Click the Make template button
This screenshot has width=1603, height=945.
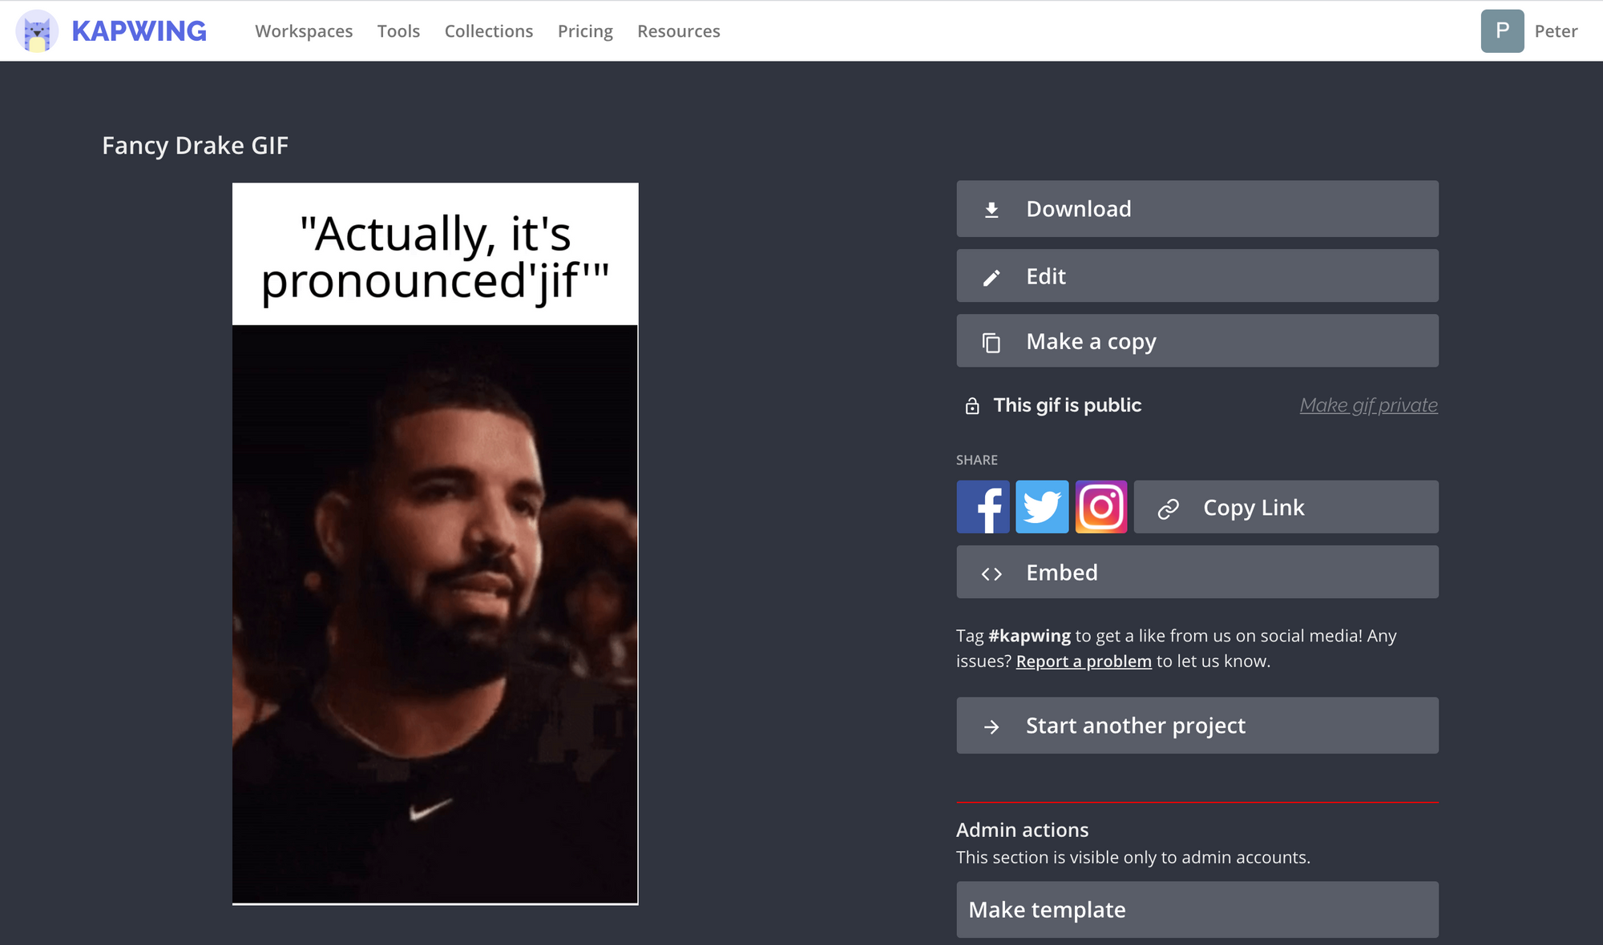point(1197,910)
